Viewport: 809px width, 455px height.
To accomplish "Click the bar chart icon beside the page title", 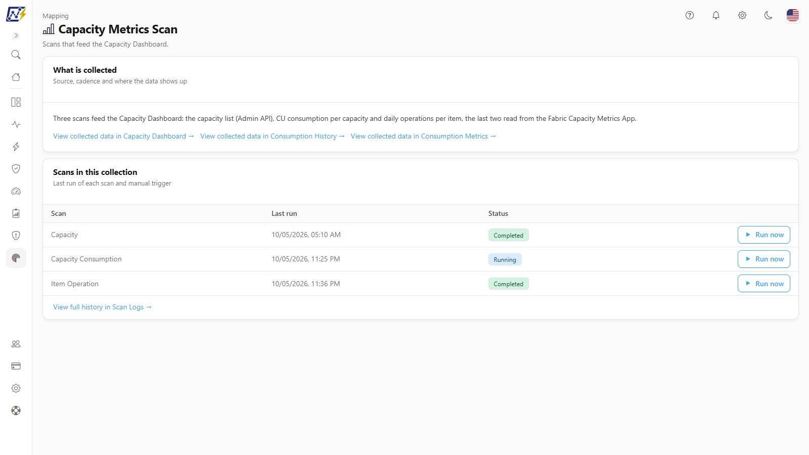I will click(49, 29).
